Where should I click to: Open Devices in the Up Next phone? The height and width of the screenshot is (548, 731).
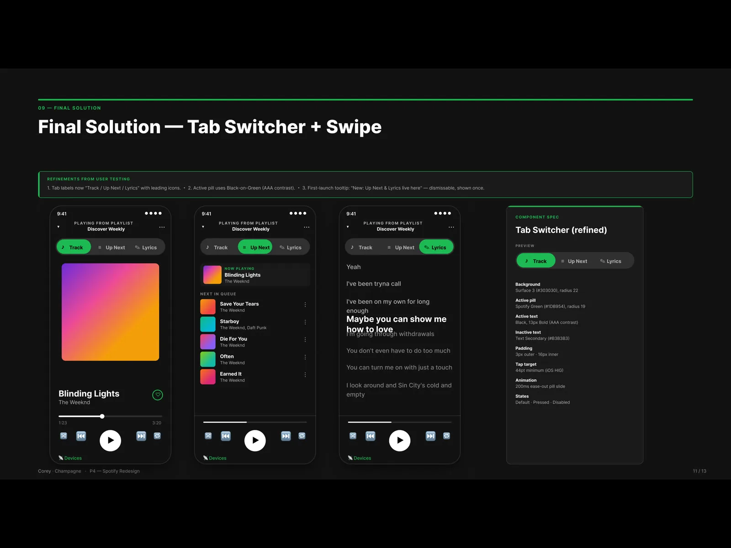point(215,458)
